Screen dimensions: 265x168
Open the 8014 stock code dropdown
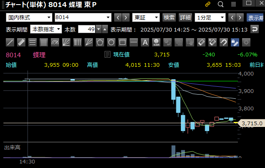coord(83,17)
